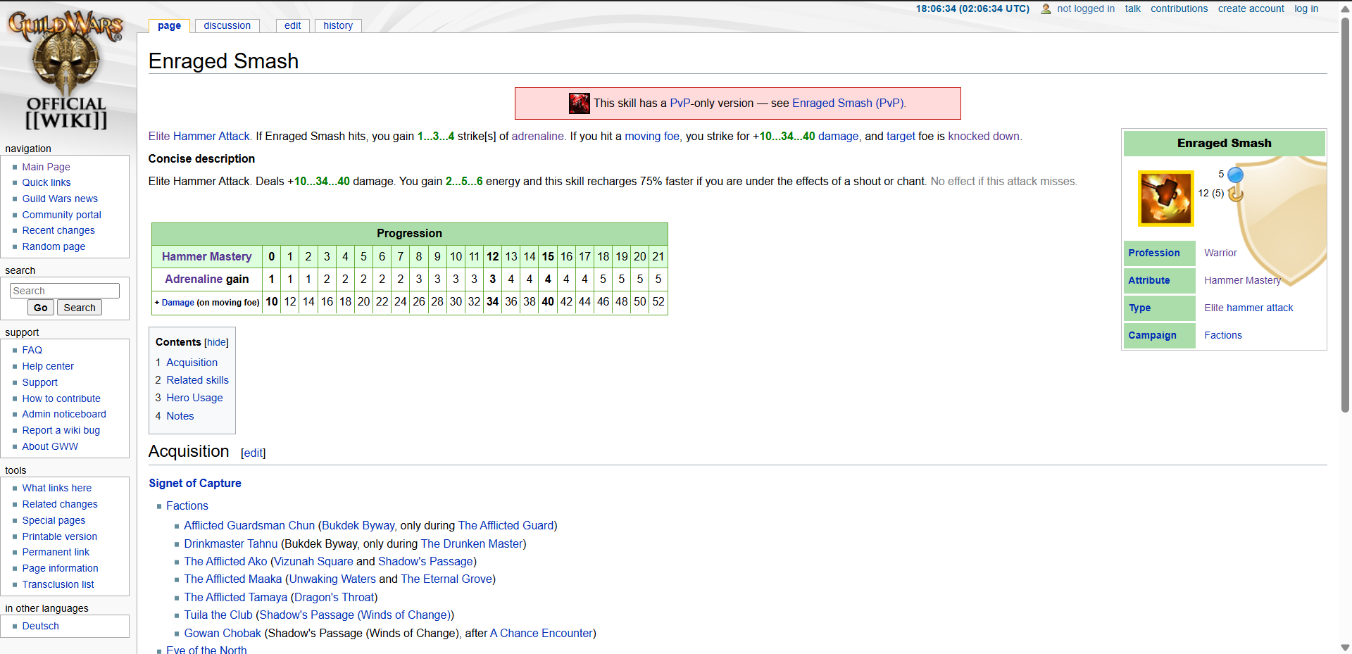Open the edit tab
This screenshot has height=654, width=1352.
(x=293, y=25)
